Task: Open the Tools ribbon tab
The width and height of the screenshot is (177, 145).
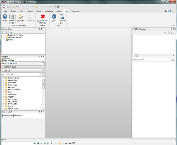Action: [x=39, y=11]
